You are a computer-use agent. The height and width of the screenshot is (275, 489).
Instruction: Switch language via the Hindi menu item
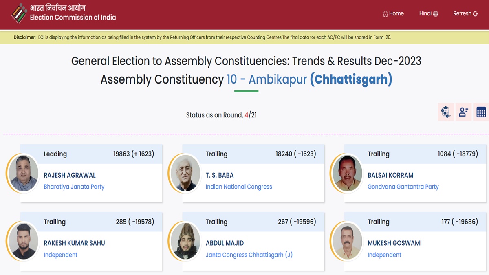click(x=425, y=13)
